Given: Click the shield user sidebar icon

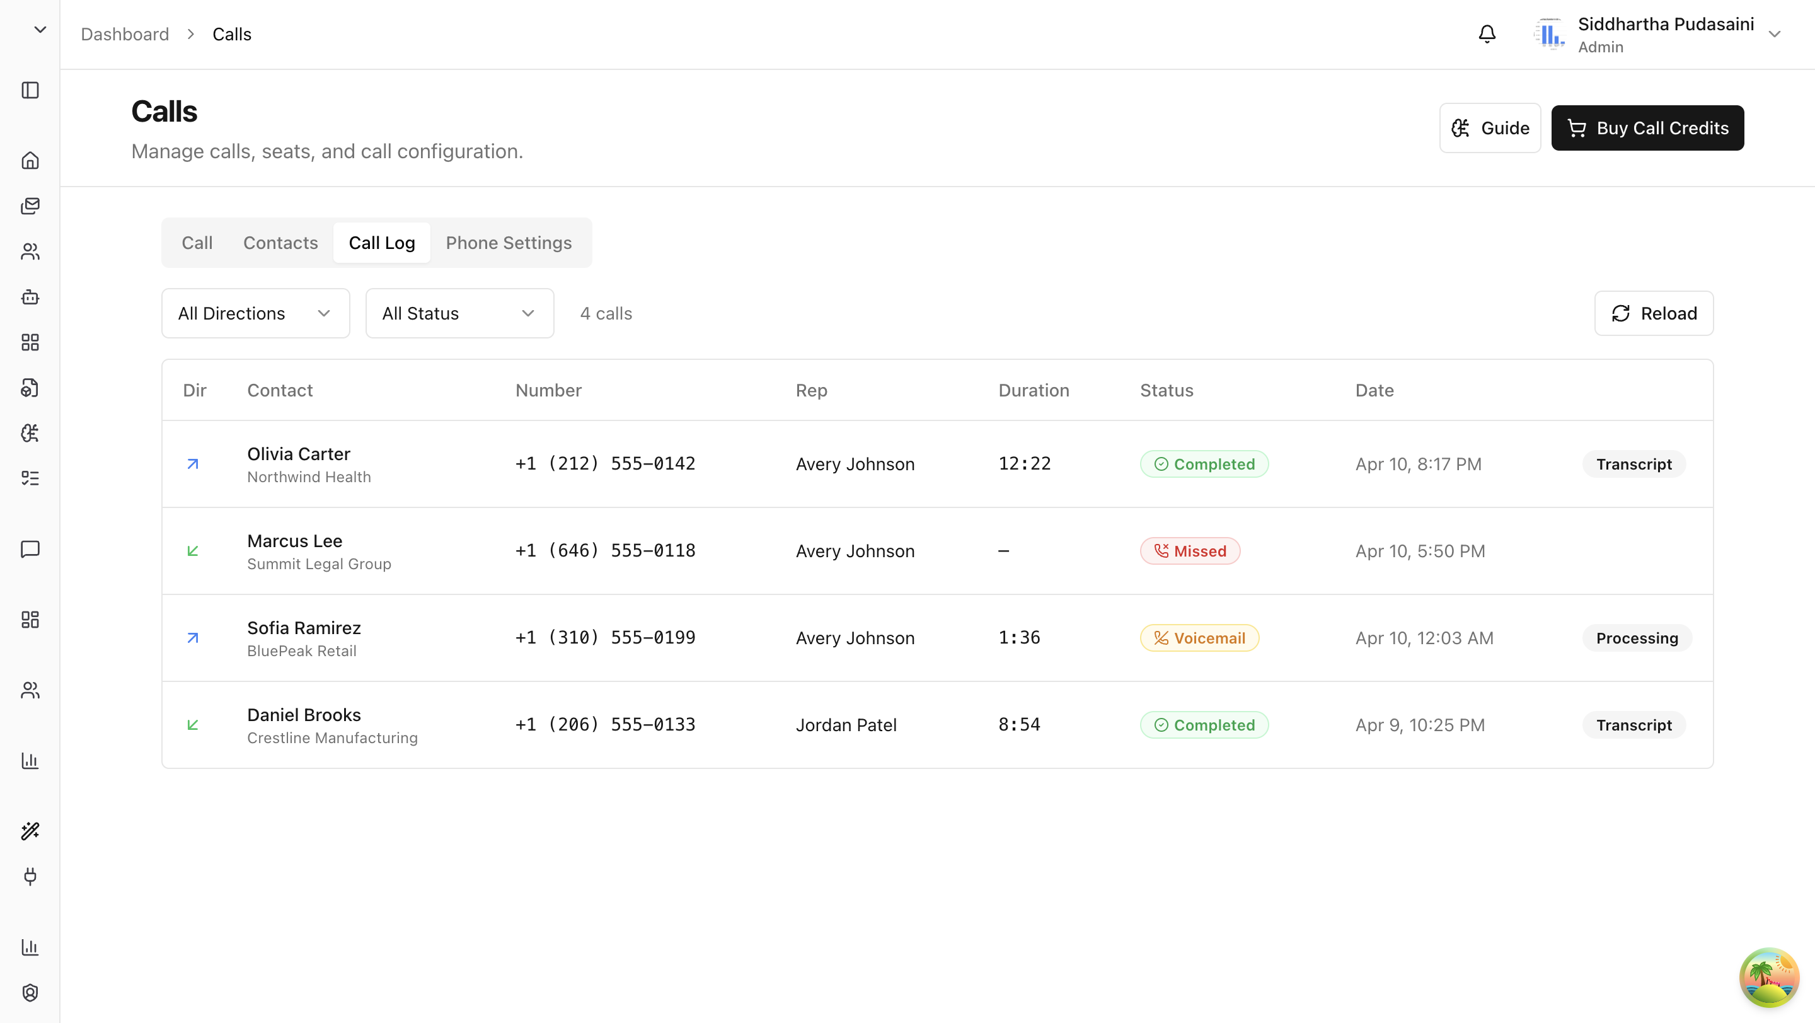Looking at the screenshot, I should [30, 992].
